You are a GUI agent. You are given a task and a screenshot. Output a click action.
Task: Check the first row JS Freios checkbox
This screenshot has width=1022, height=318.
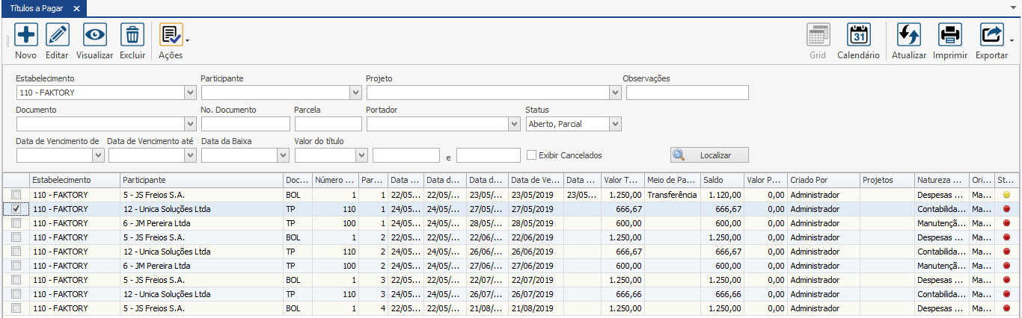coord(16,195)
